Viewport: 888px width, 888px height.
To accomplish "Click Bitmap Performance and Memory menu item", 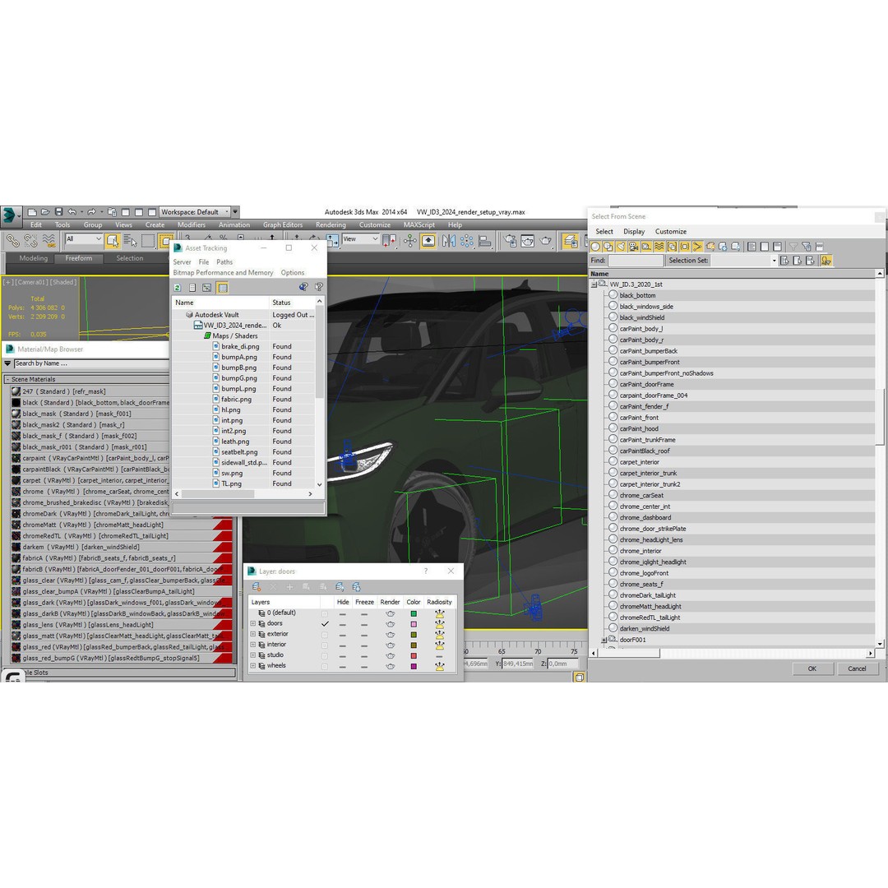I will [223, 273].
